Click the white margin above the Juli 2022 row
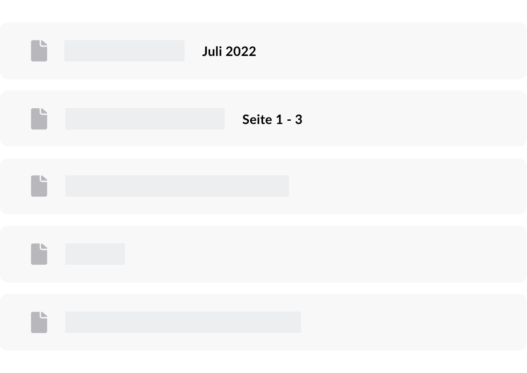The height and width of the screenshot is (373, 527). click(x=263, y=10)
